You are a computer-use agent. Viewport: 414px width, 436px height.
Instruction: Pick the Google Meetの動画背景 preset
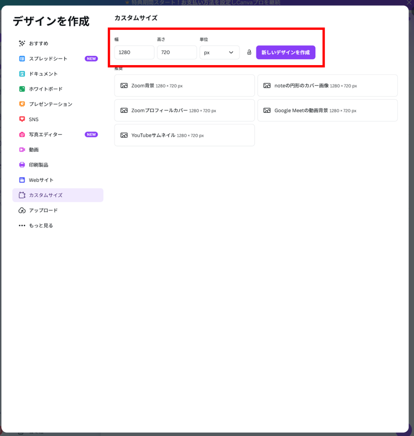327,110
